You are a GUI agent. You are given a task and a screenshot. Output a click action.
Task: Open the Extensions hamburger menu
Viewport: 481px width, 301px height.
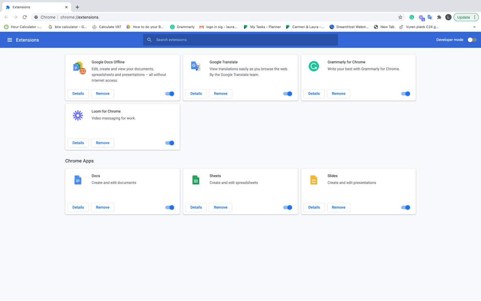pos(10,40)
